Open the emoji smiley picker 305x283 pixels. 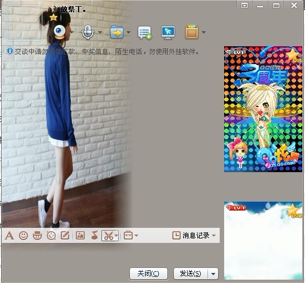pyautogui.click(x=23, y=236)
